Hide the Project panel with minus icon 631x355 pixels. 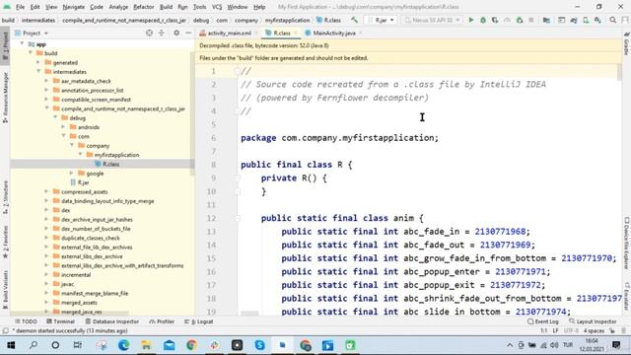(188, 33)
